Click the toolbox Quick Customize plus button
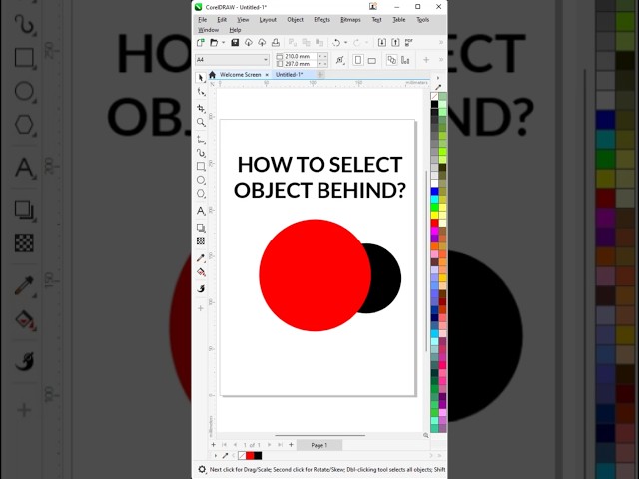Screen dimensions: 639x479 [201, 308]
